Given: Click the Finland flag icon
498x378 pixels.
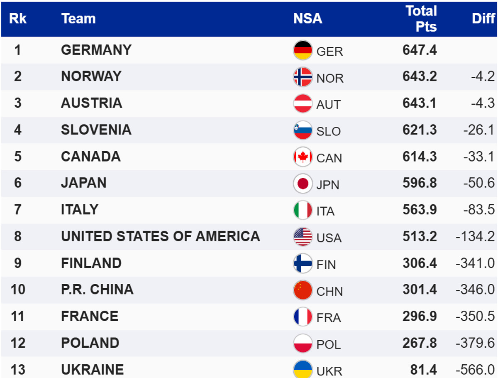Looking at the screenshot, I should 303,263.
